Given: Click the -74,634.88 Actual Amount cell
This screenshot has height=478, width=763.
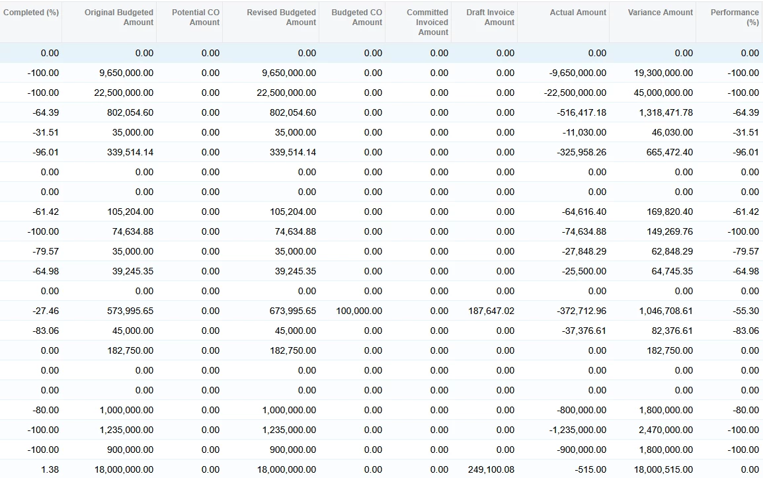Looking at the screenshot, I should coord(584,231).
